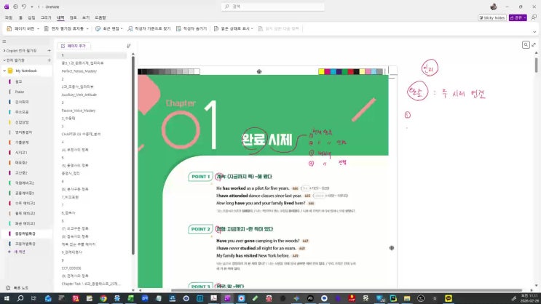The height and width of the screenshot is (304, 541).
Task: Open the user account profile picture
Action: coord(493,6)
